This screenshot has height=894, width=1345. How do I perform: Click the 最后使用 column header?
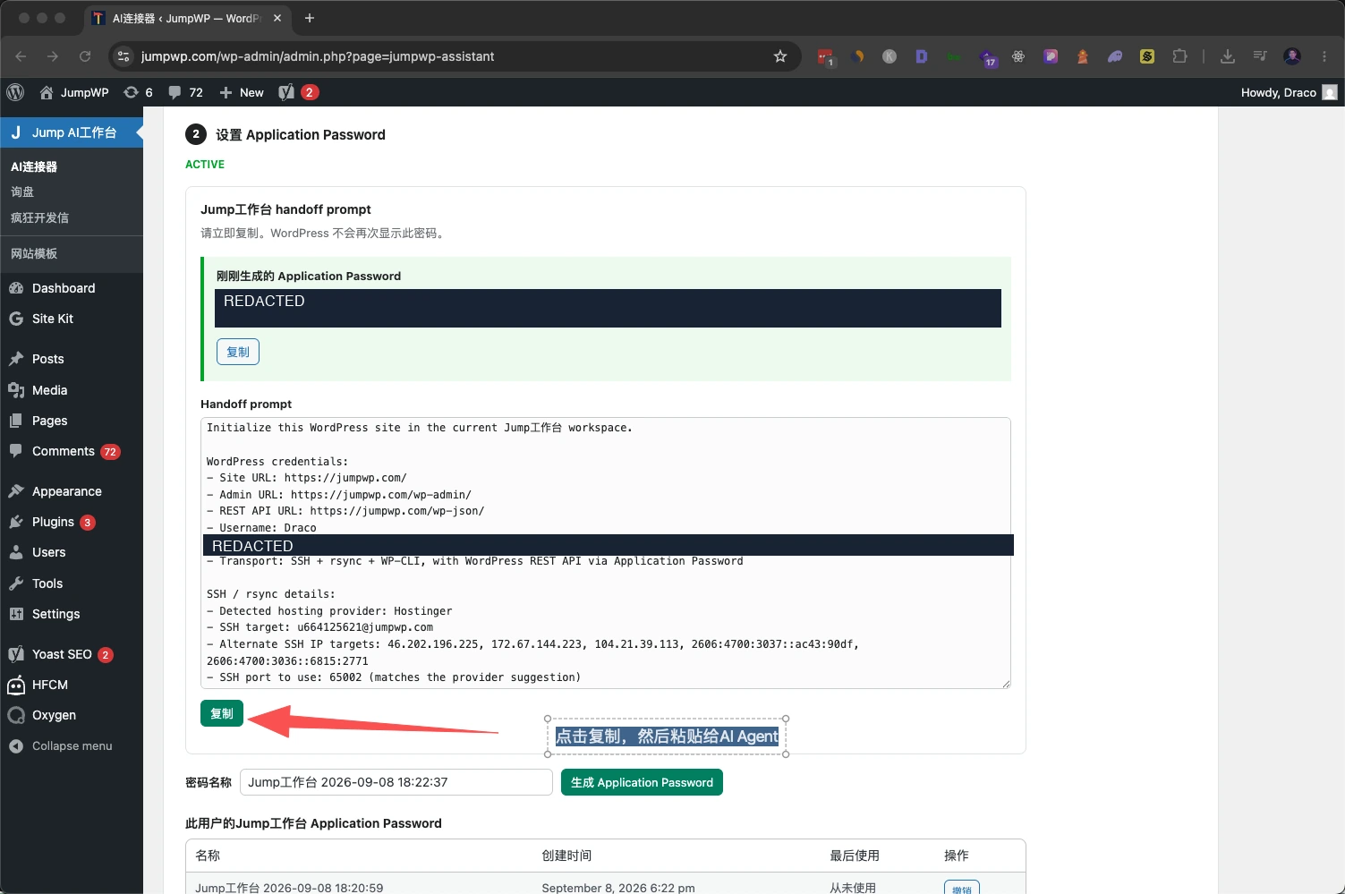[855, 856]
